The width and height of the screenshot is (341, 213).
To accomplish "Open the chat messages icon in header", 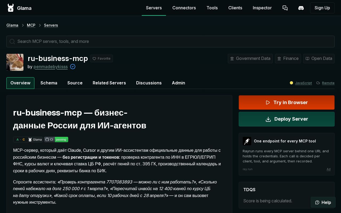I will (x=285, y=8).
